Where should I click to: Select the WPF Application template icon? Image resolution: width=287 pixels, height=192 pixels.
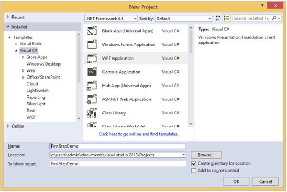[92, 59]
